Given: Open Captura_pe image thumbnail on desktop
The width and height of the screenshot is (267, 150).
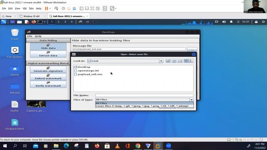Looking at the screenshot, I should (36, 107).
